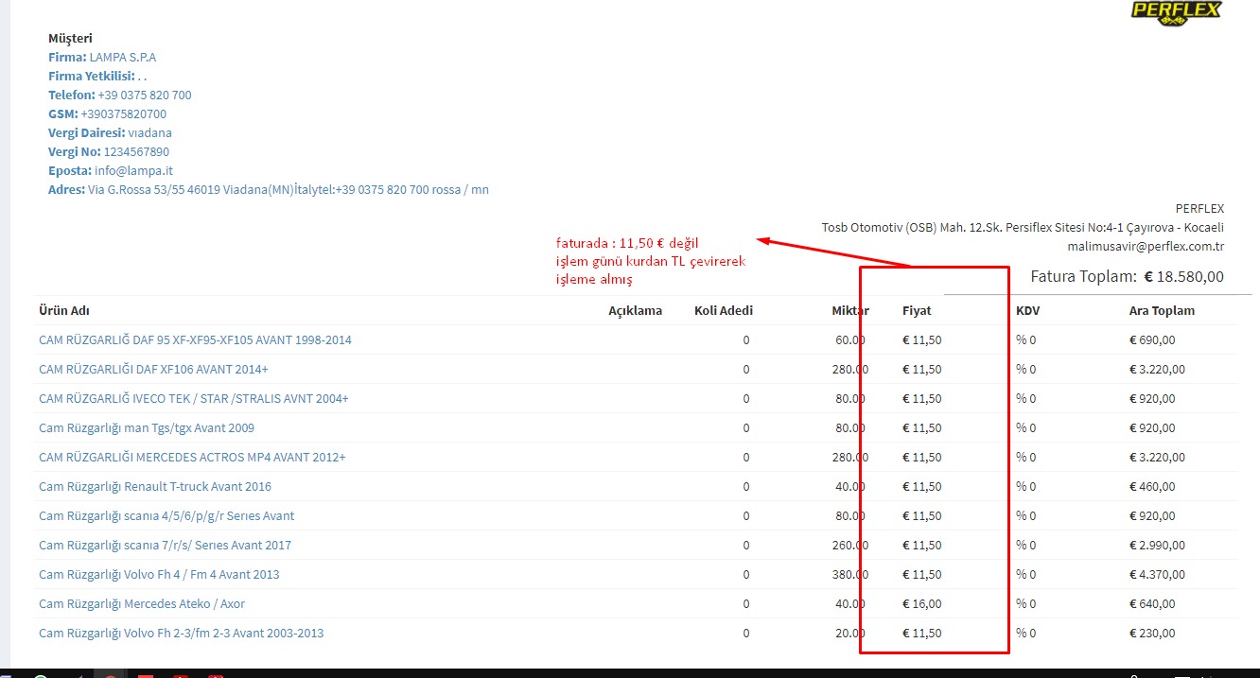Click the PERFLEX logo
This screenshot has width=1260, height=678.
[x=1176, y=12]
